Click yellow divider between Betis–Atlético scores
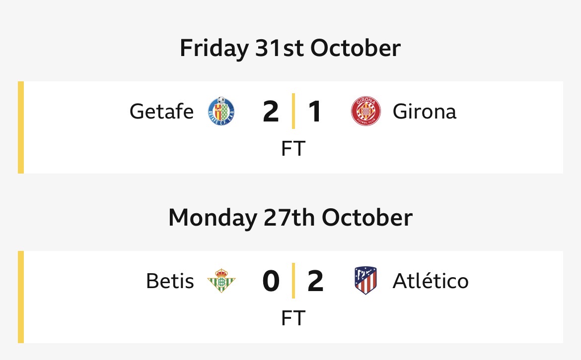Viewport: 581px width, 360px height. pyautogui.click(x=293, y=280)
